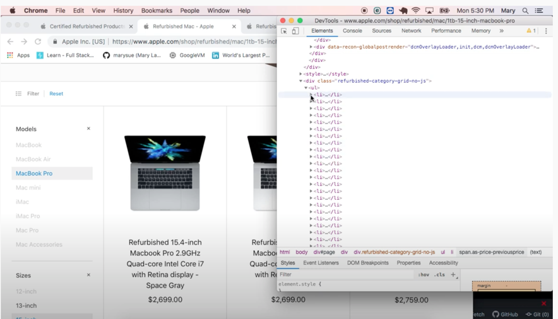The width and height of the screenshot is (558, 319).
Task: Click the Chrome address bar URL
Action: [194, 42]
